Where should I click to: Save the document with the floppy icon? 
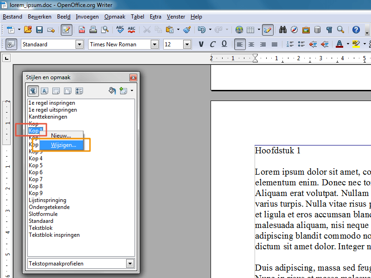pos(39,30)
